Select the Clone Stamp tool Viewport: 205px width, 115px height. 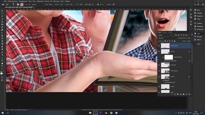tap(2, 35)
